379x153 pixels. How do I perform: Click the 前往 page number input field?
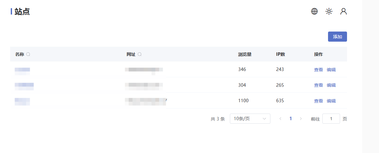(x=331, y=119)
